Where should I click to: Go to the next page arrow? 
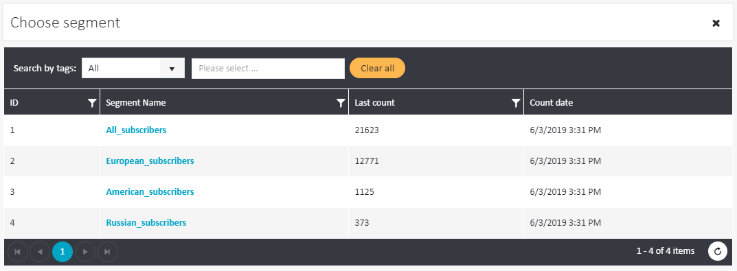[x=85, y=252]
